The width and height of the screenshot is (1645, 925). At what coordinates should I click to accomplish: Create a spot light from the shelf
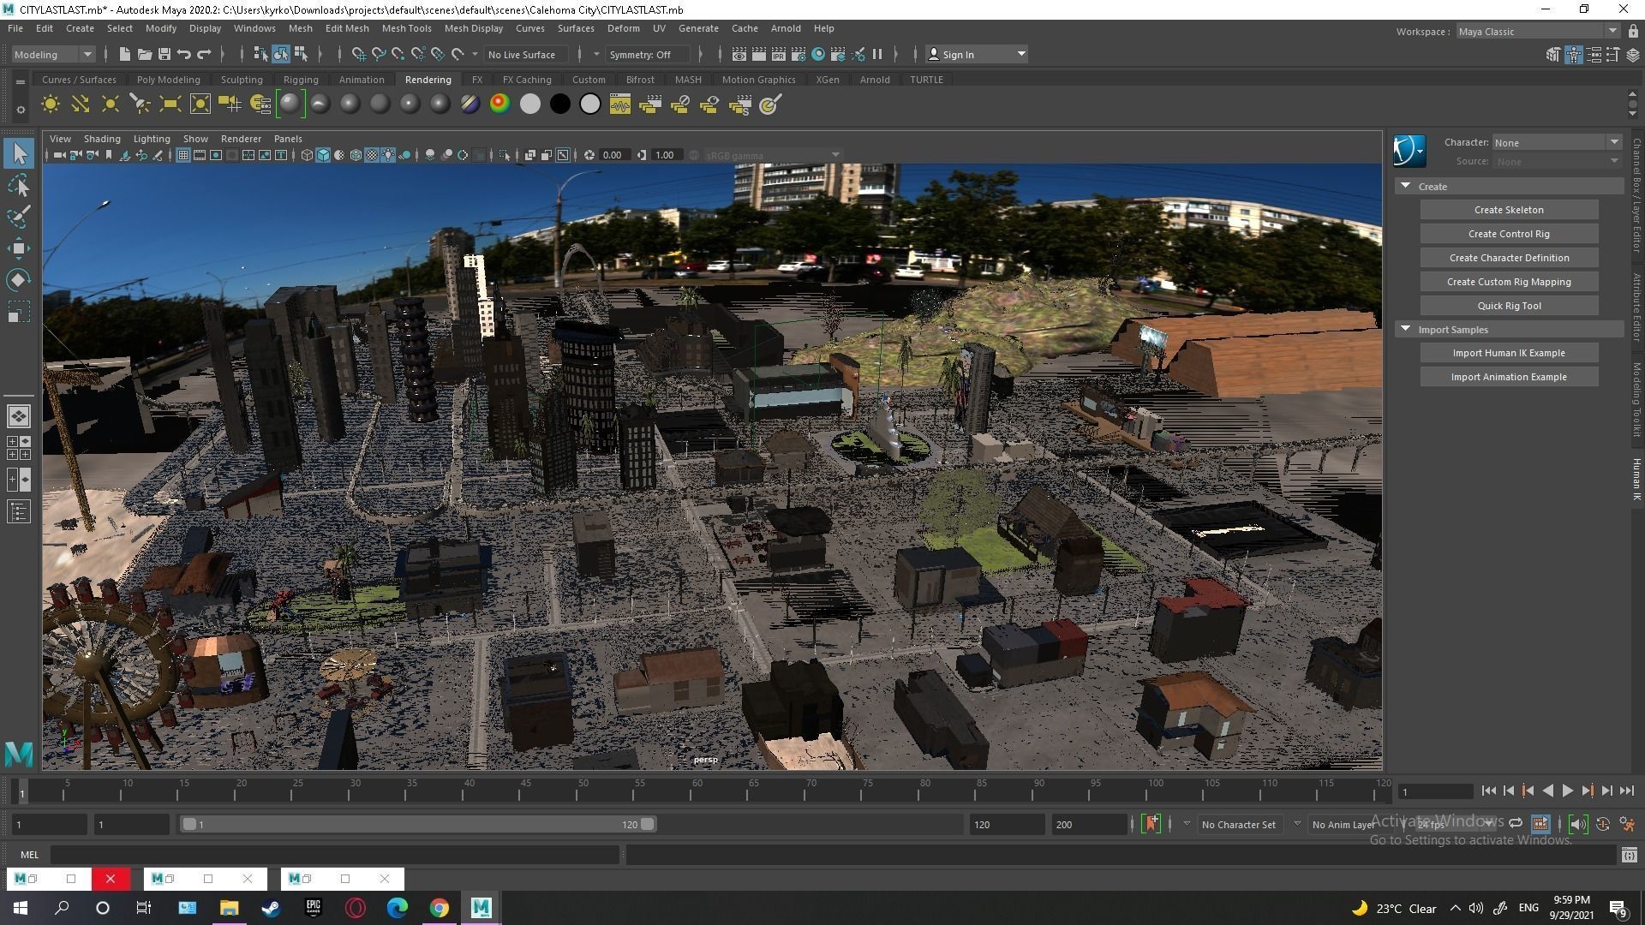[x=140, y=104]
